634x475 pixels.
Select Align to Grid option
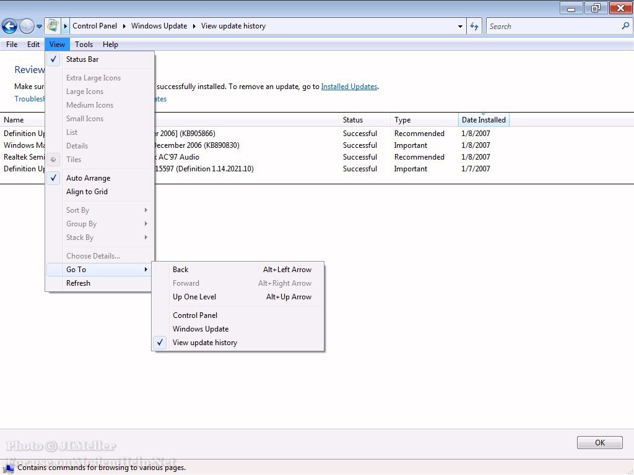[x=87, y=192]
